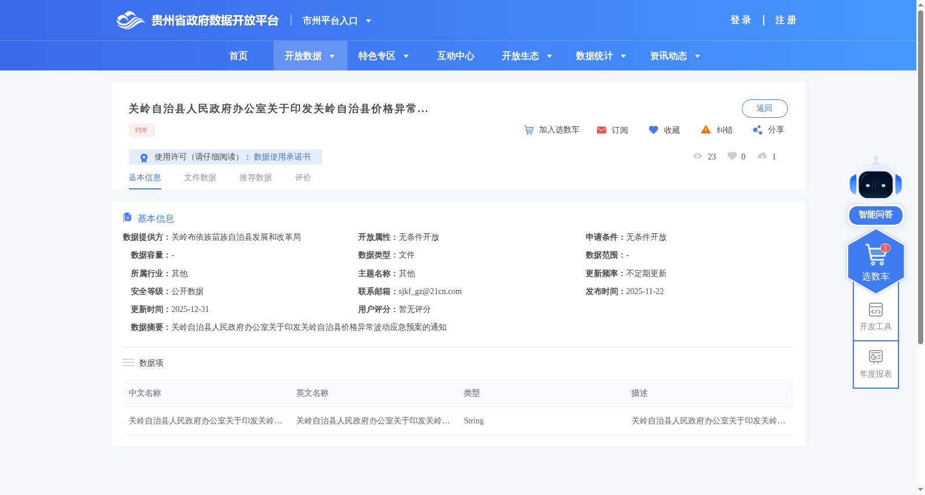This screenshot has height=495, width=925.
Task: Open the 数据使用承诺书 link
Action: [282, 157]
